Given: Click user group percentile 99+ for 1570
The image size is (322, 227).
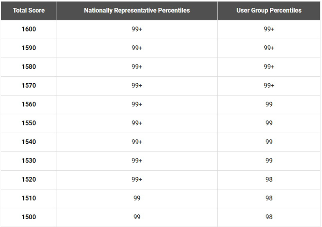Looking at the screenshot, I should [269, 85].
